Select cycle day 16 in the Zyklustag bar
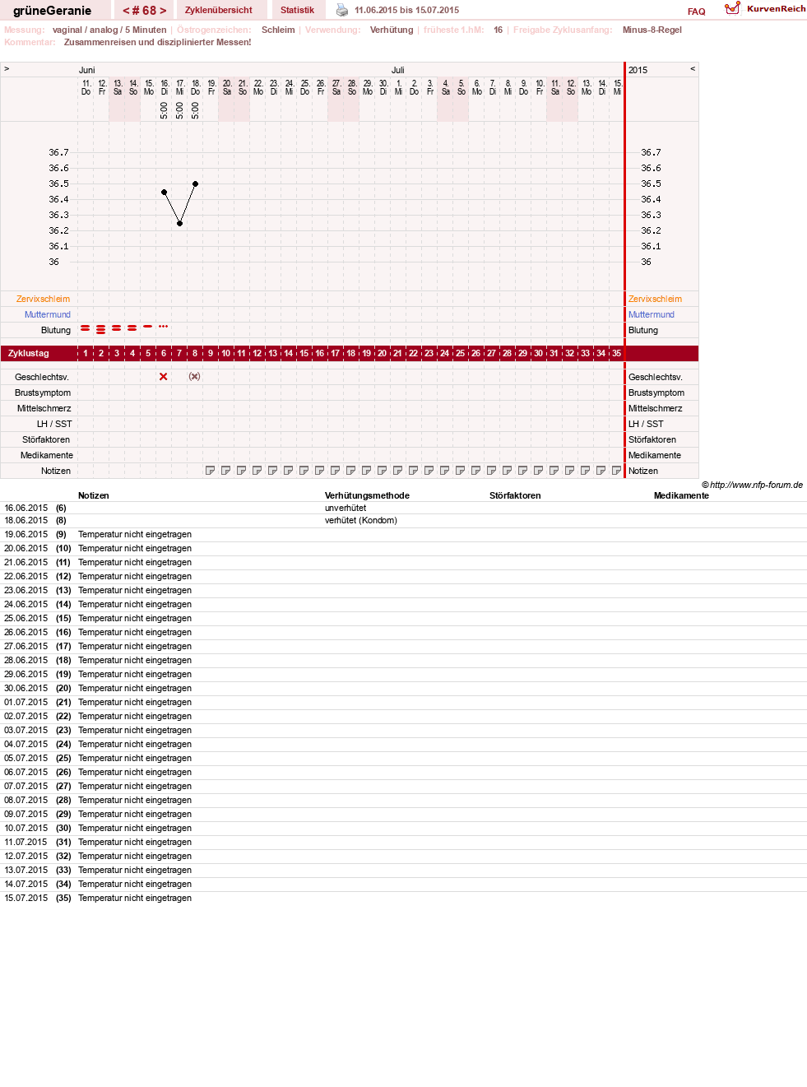 pos(320,353)
